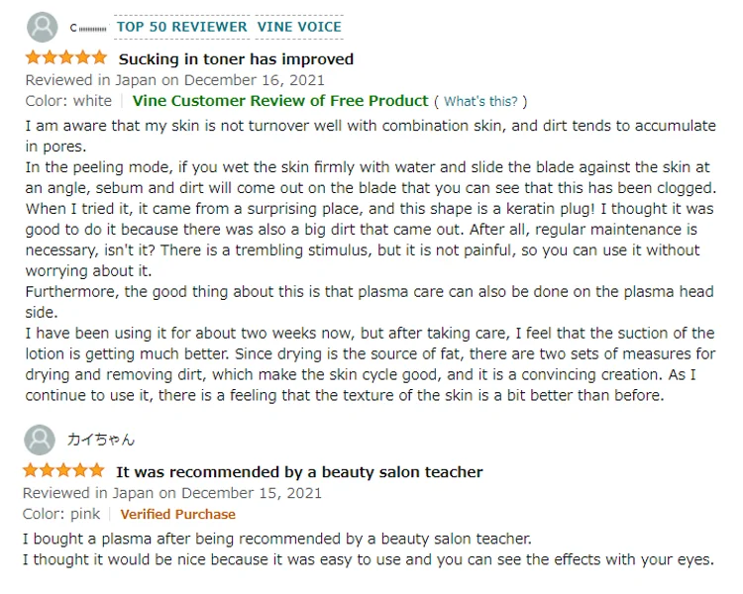Click the "Color: white" variant label
743x594 pixels.
click(x=68, y=101)
